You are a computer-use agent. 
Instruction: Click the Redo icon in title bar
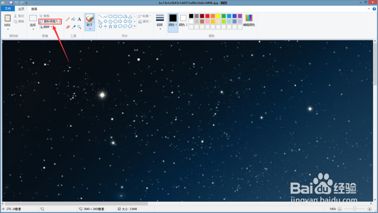[22, 3]
